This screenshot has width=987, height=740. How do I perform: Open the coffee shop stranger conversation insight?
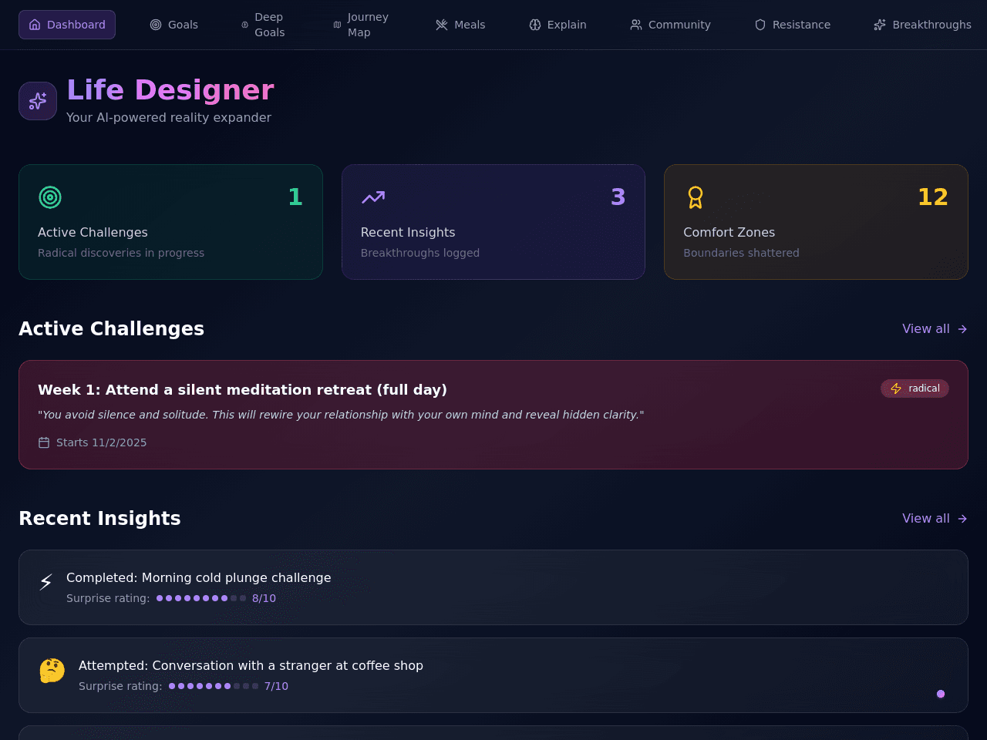click(493, 675)
